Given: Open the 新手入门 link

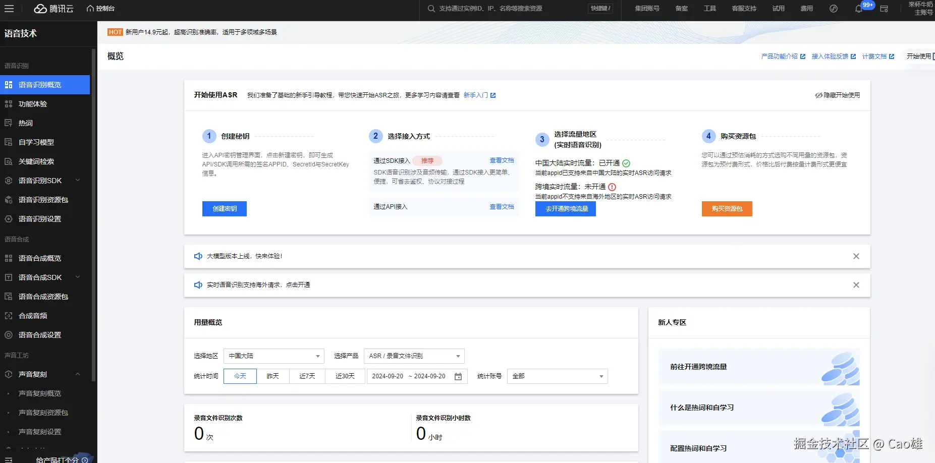Looking at the screenshot, I should point(479,95).
